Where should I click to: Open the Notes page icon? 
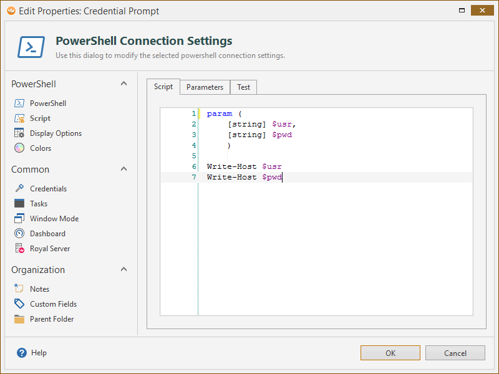tap(19, 289)
